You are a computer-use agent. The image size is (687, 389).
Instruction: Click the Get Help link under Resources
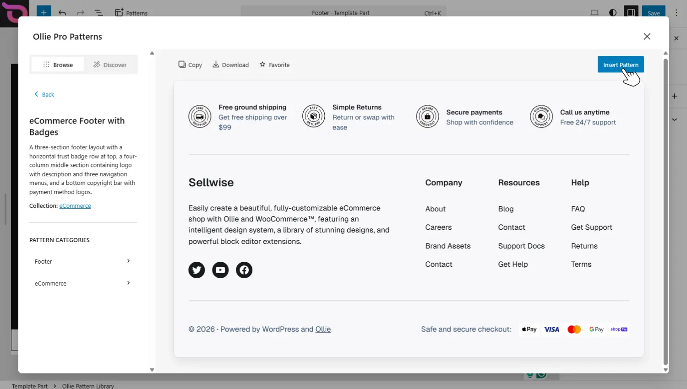point(513,264)
